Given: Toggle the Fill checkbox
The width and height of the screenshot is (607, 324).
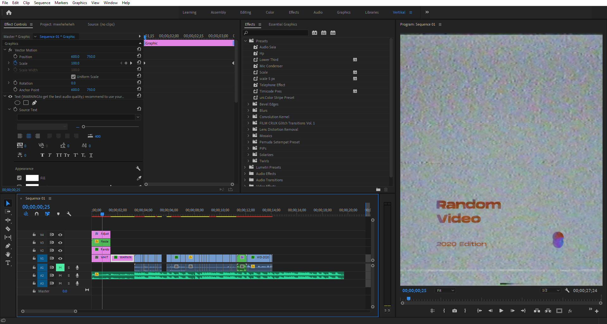Looking at the screenshot, I should [19, 178].
